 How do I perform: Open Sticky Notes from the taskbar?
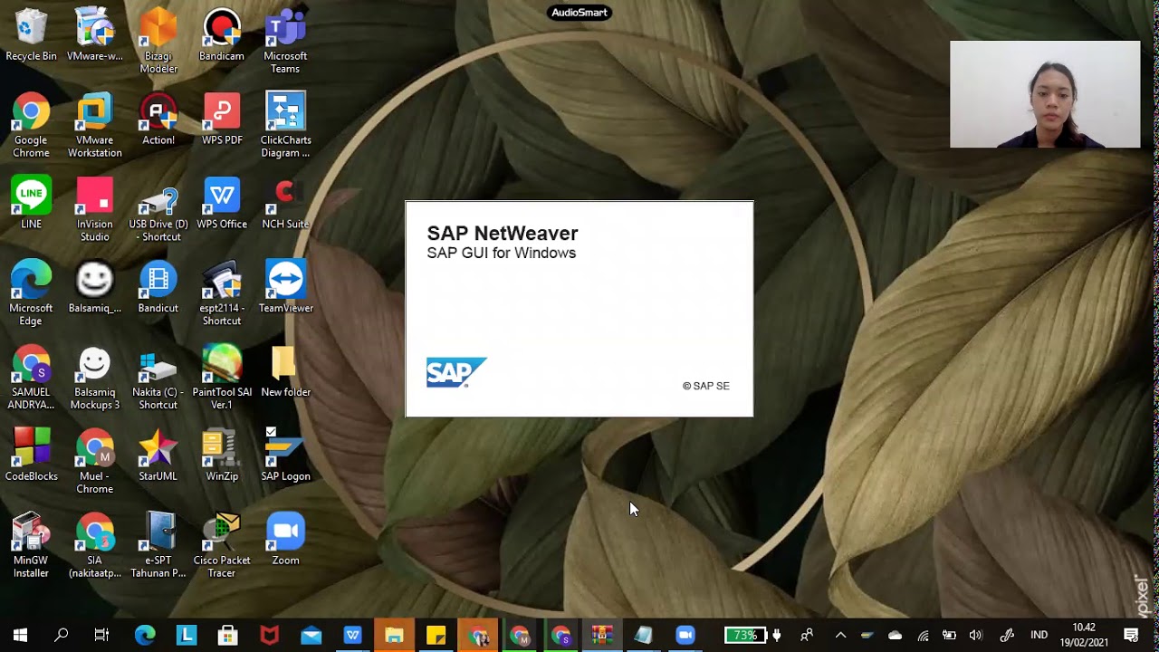[x=436, y=636]
